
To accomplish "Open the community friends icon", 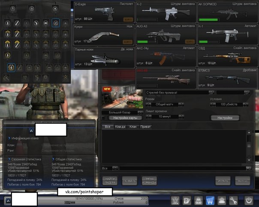I will coord(222,201).
